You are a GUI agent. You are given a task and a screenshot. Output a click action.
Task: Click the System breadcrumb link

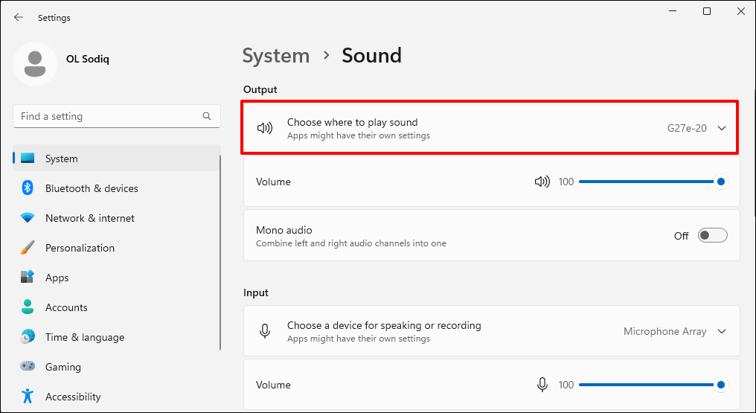[x=276, y=56]
